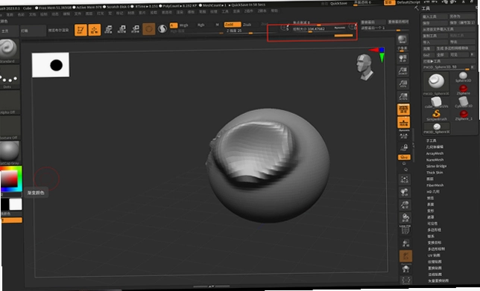480x291 pixels.
Task: Pick the Cylinder3D tool thumbnail
Action: [463, 102]
